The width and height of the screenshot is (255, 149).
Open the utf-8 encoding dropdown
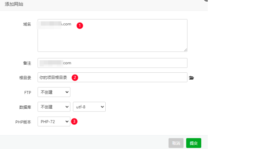point(89,107)
